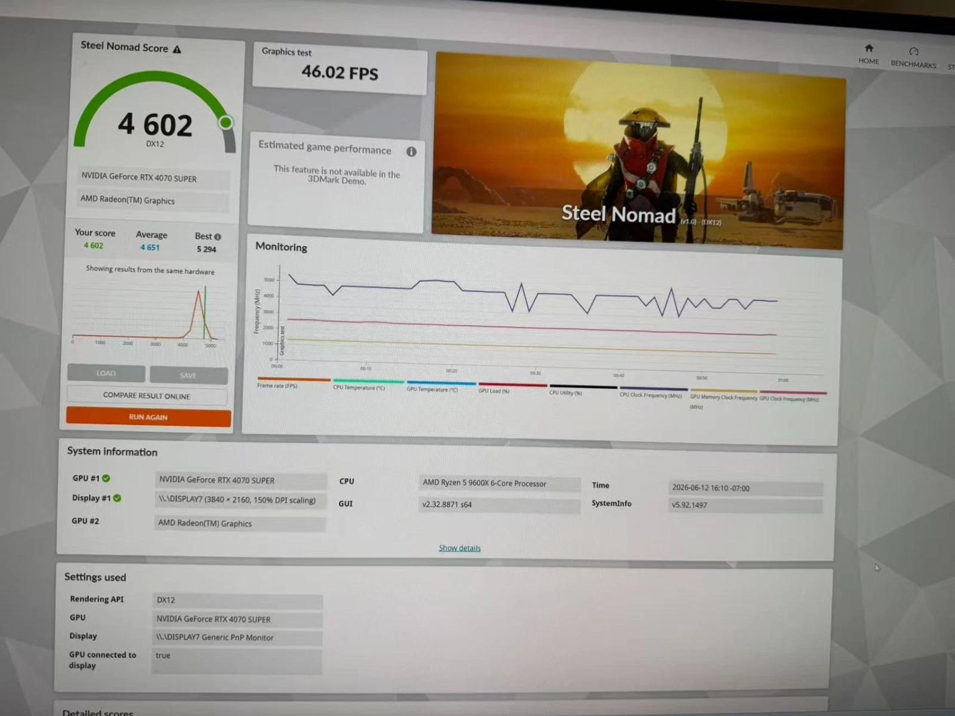
Task: Open the info icon for Estimated game performance
Action: click(411, 152)
